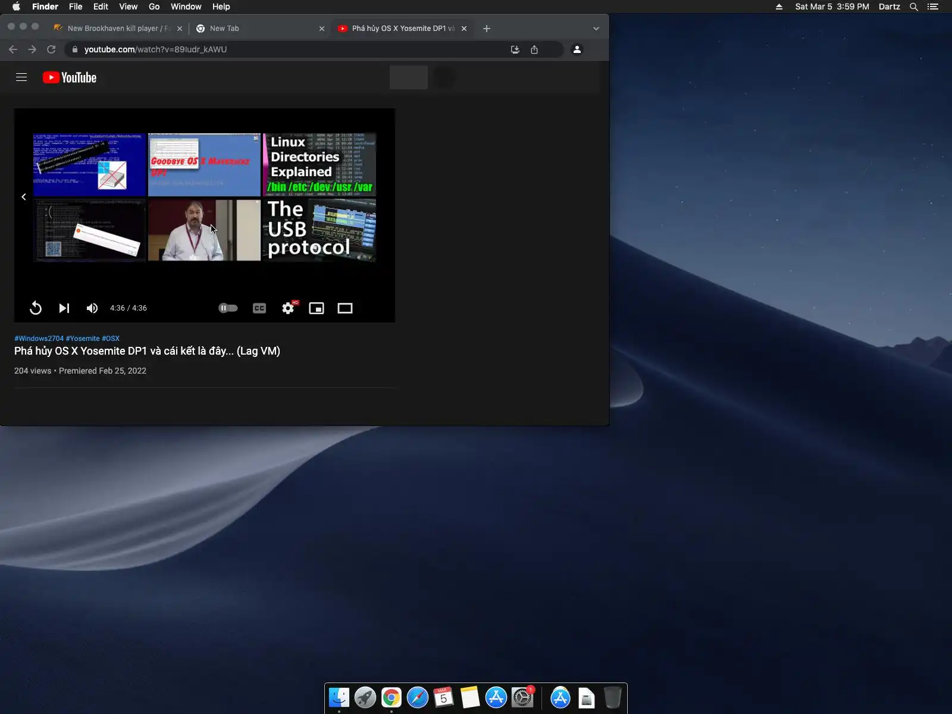
Task: Switch the video to miniplayer
Action: click(317, 308)
